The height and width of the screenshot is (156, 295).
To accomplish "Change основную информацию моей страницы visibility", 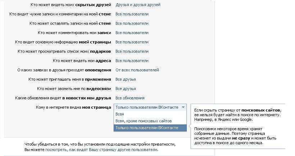I will click(x=132, y=42).
